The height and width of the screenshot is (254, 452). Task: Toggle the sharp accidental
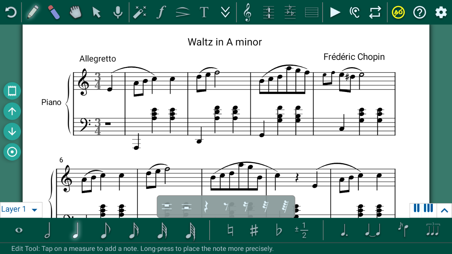[254, 230]
